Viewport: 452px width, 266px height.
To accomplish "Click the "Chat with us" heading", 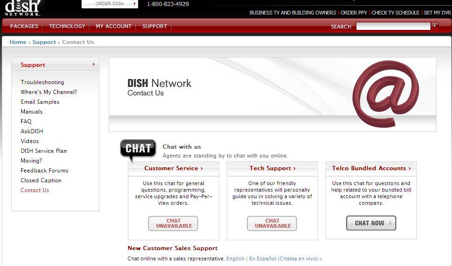I will [182, 147].
